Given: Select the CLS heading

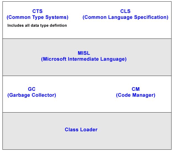Looking at the screenshot, I should click(x=125, y=11).
